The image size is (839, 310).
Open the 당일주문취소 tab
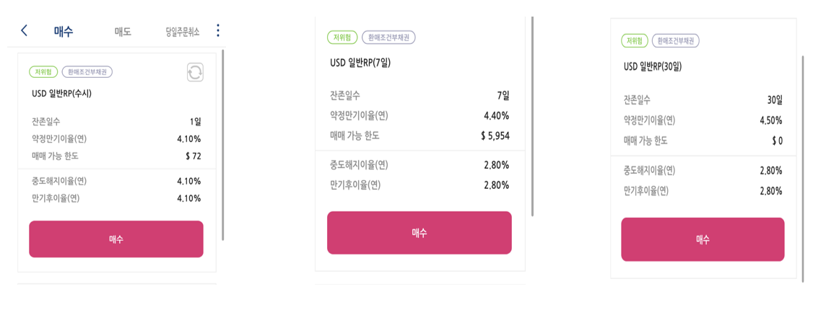tap(183, 32)
